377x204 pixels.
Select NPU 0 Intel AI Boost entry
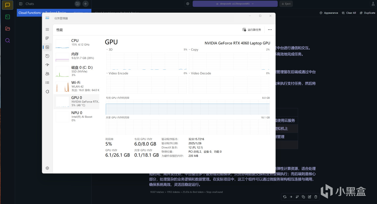(77, 116)
